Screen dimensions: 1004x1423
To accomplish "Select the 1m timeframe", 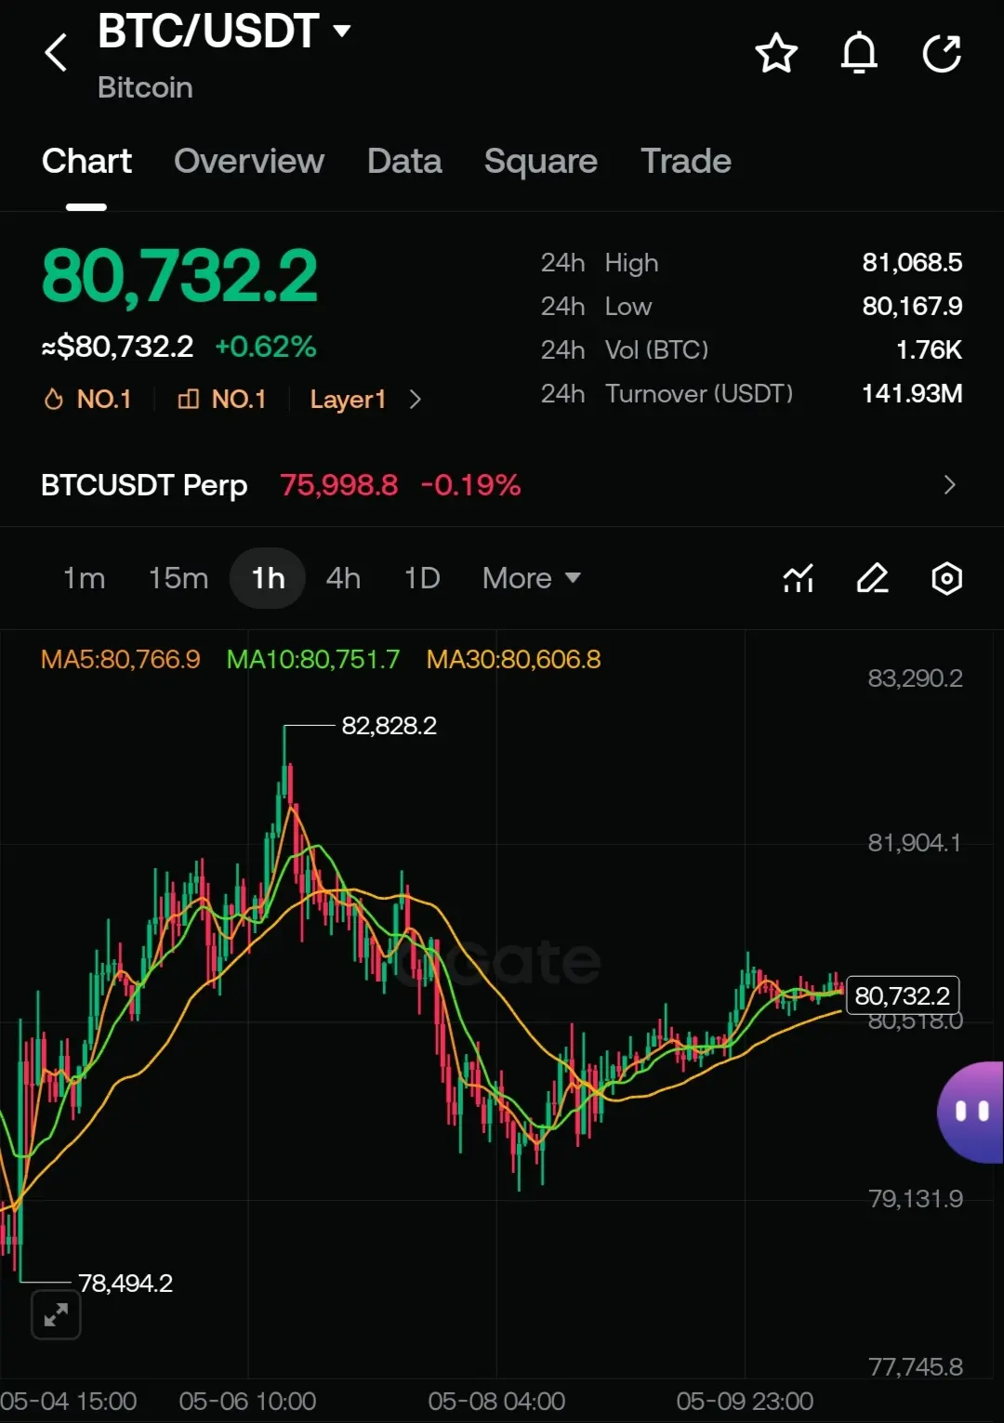I will coord(84,578).
